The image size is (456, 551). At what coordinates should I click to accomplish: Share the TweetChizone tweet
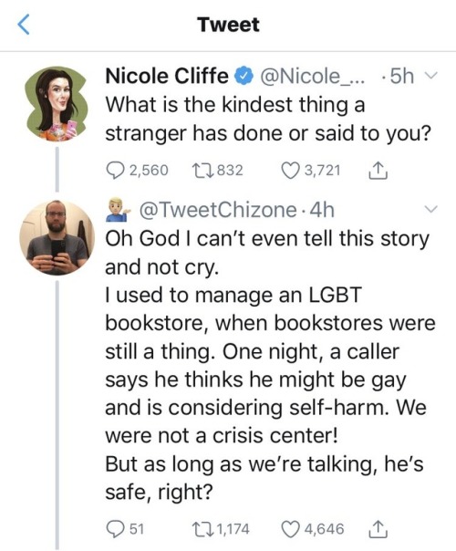pos(378,529)
